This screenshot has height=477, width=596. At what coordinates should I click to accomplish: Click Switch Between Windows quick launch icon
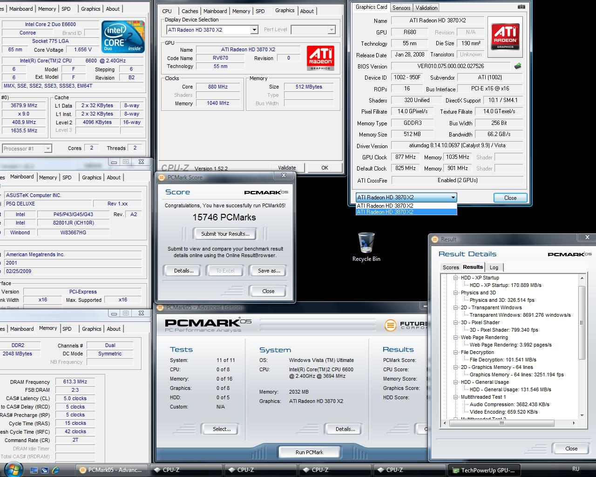pyautogui.click(x=45, y=470)
